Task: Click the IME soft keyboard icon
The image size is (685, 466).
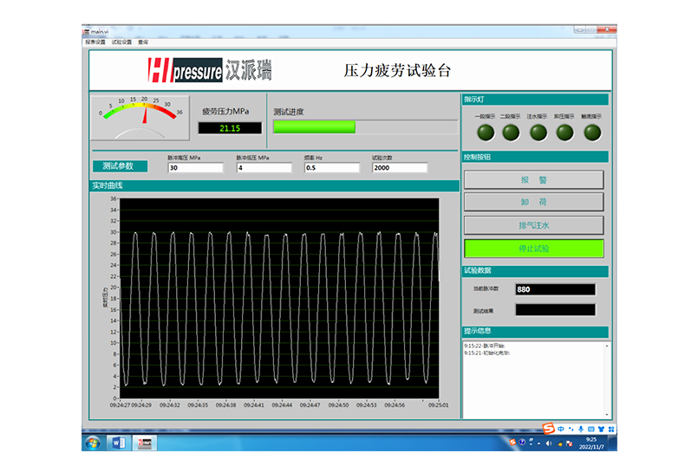Action: (591, 429)
